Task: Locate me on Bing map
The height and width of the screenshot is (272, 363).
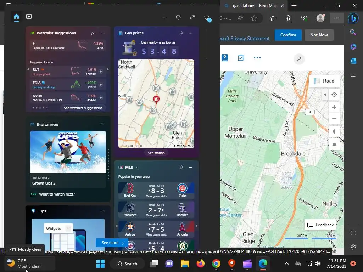Action: pyautogui.click(x=334, y=95)
